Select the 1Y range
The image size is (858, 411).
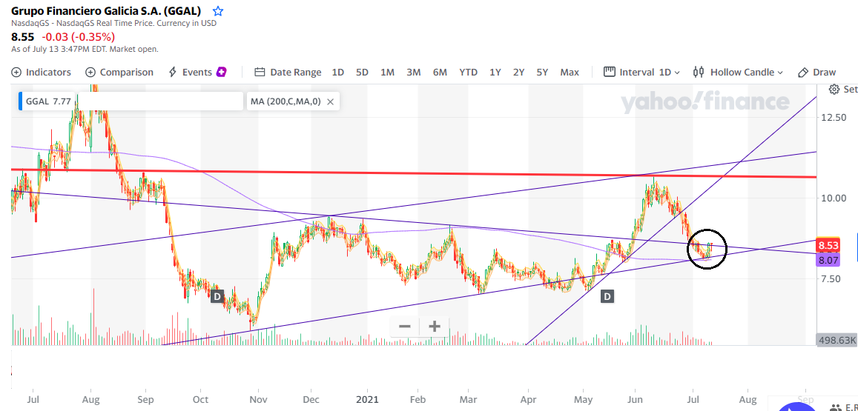click(495, 72)
